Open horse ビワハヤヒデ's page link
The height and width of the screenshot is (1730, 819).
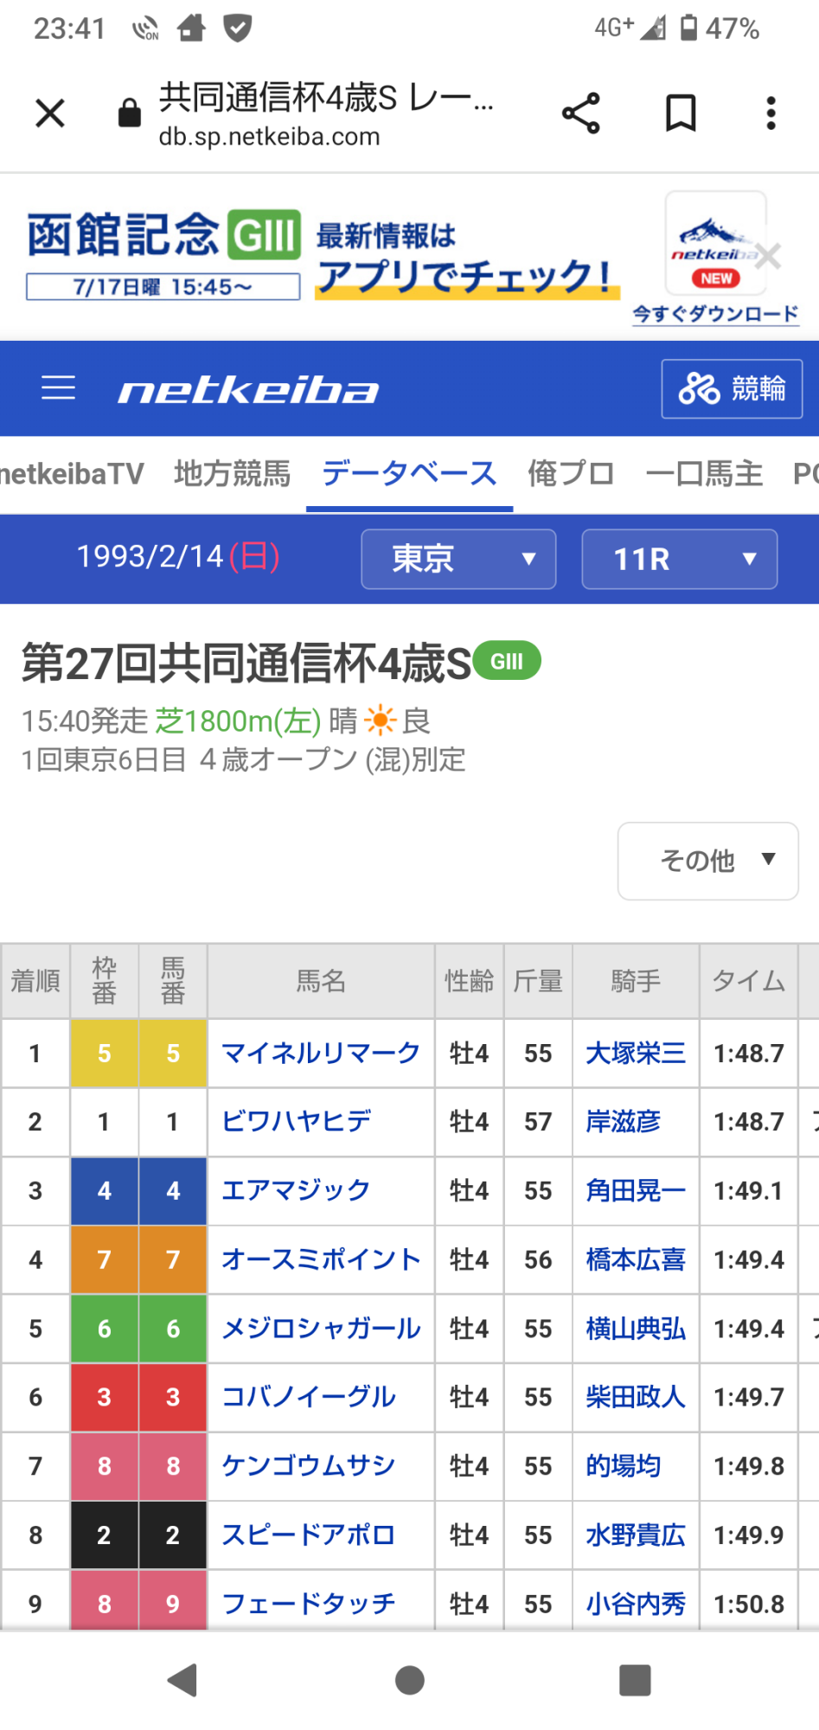coord(297,1122)
